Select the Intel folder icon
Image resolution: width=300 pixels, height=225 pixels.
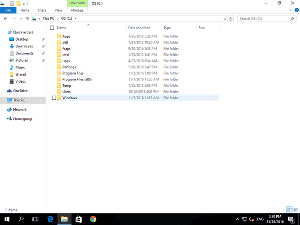59,55
